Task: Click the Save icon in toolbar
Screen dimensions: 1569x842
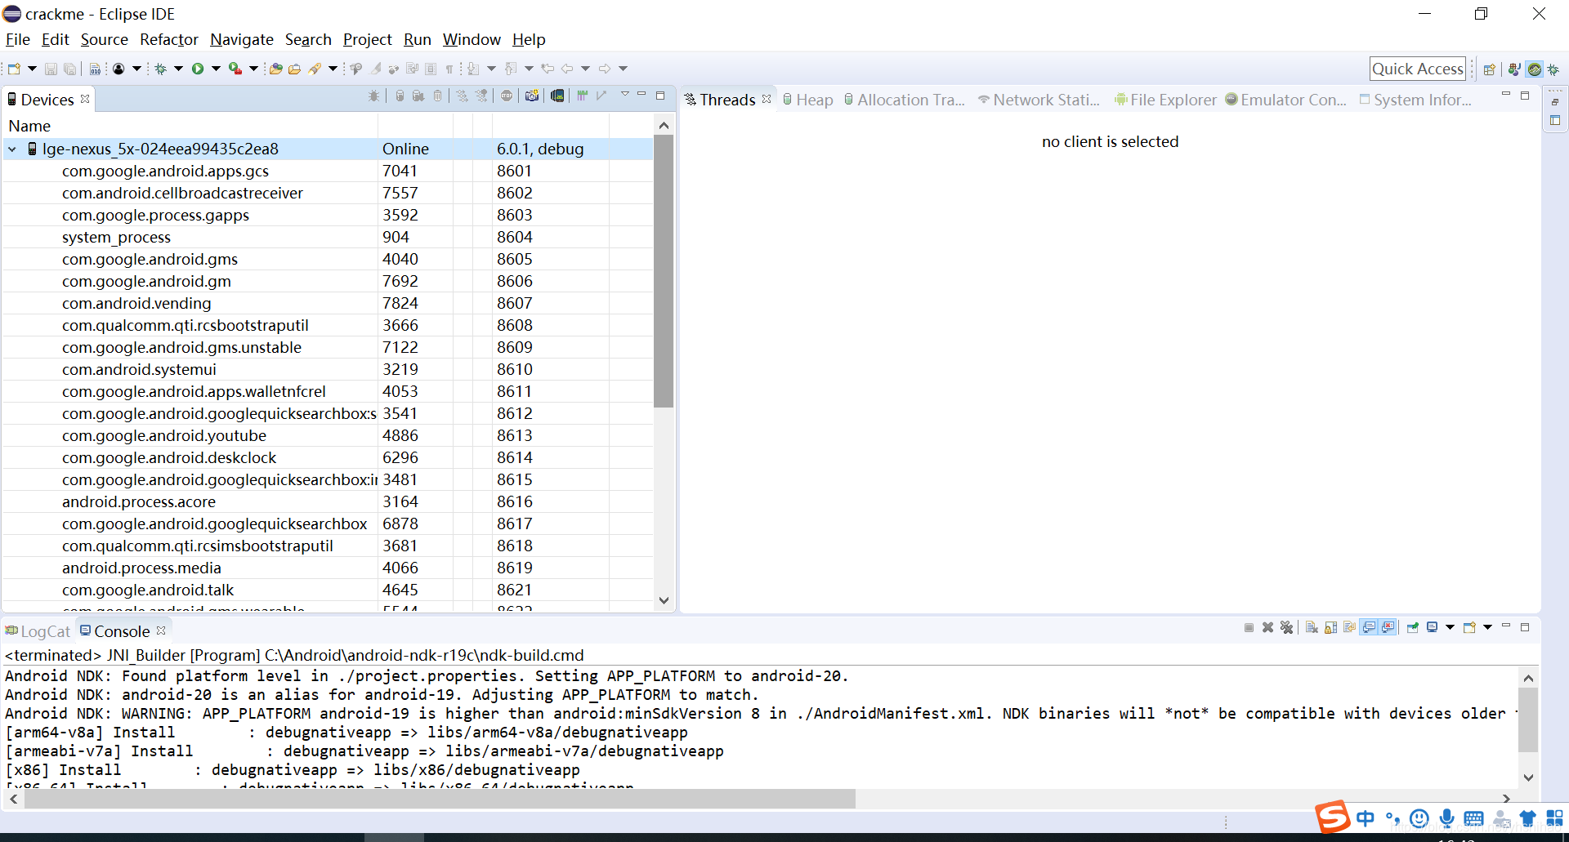Action: [x=51, y=69]
